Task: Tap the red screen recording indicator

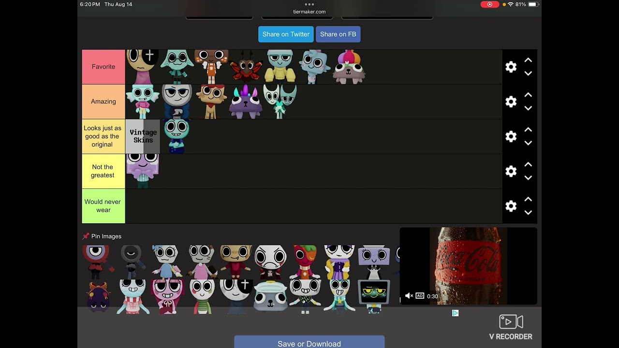Action: tap(490, 4)
